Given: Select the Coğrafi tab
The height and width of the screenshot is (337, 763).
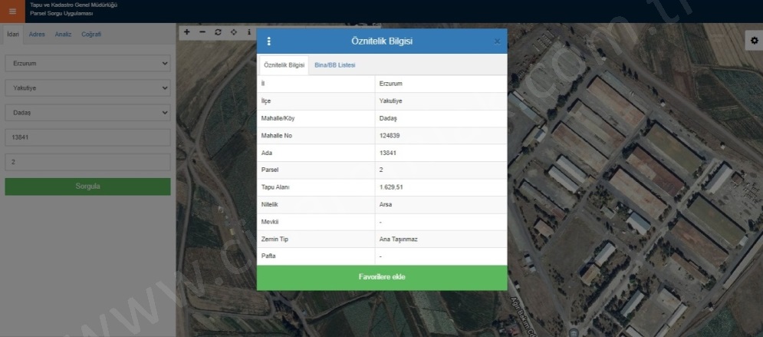Looking at the screenshot, I should (91, 35).
